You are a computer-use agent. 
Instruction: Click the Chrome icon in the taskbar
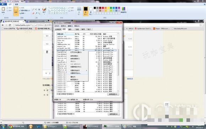point(10,127)
